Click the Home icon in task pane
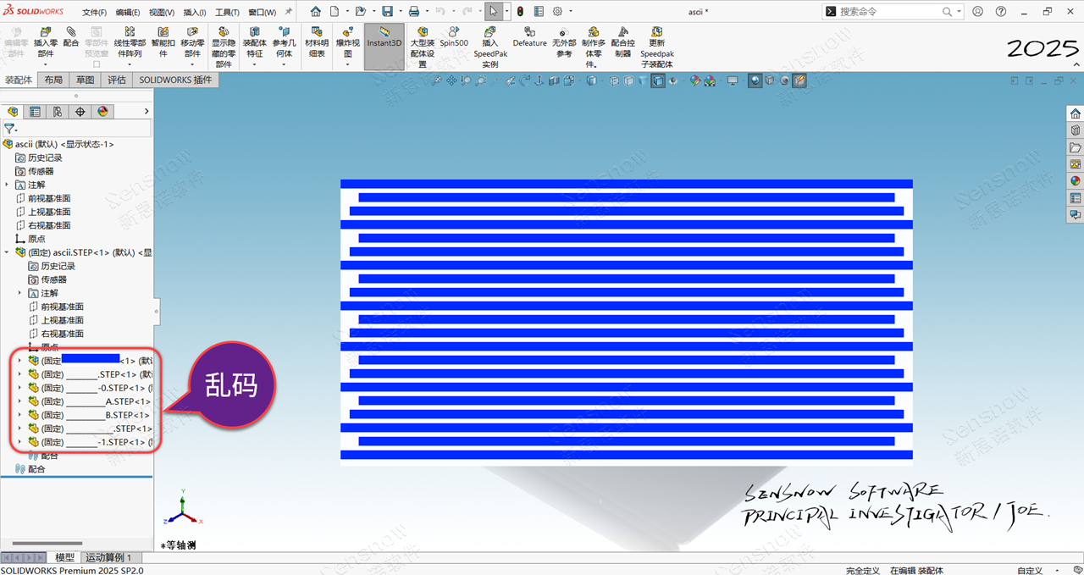Screen dimensions: 1084x575 (1075, 113)
